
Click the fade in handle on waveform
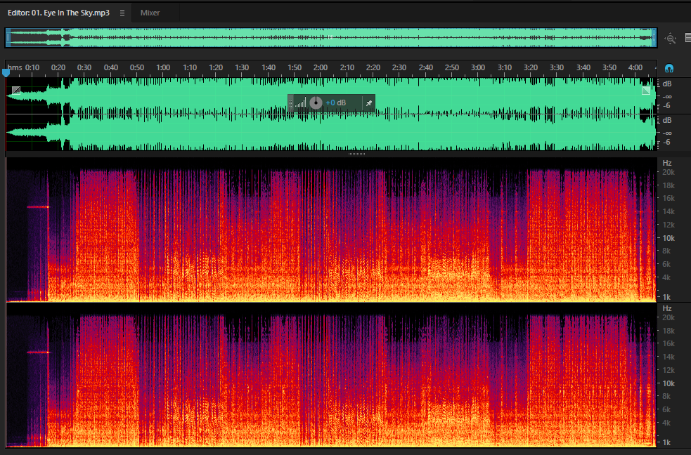tap(16, 91)
